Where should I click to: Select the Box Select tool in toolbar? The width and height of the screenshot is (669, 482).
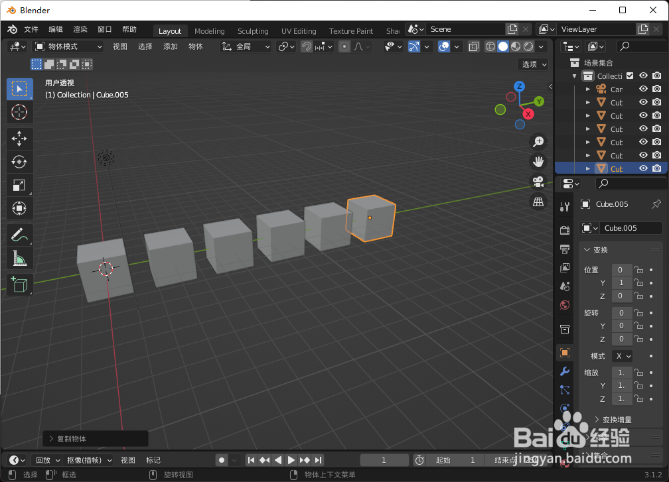point(20,89)
